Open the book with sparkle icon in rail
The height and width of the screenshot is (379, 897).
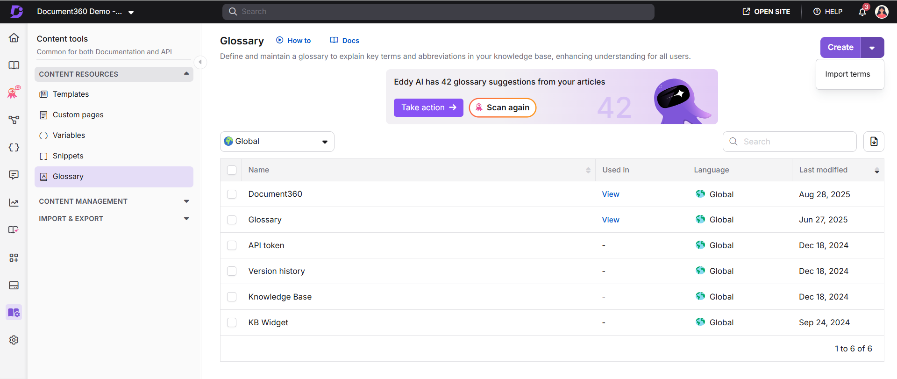coord(14,230)
